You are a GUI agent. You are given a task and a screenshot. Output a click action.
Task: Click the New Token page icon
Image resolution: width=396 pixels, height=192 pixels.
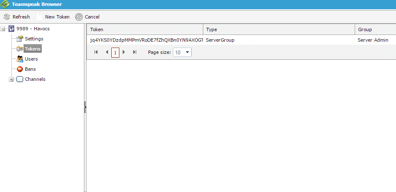(x=39, y=17)
